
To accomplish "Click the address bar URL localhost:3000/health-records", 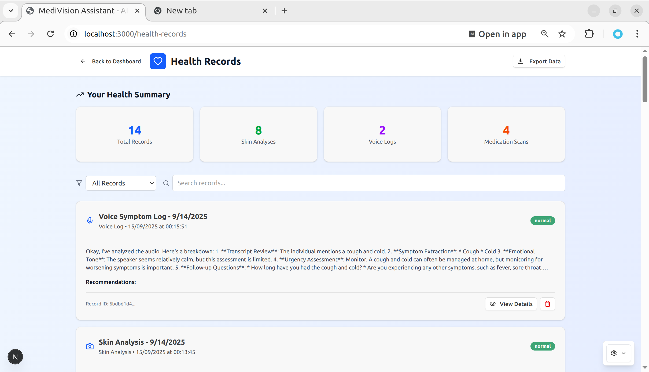I will [x=135, y=34].
